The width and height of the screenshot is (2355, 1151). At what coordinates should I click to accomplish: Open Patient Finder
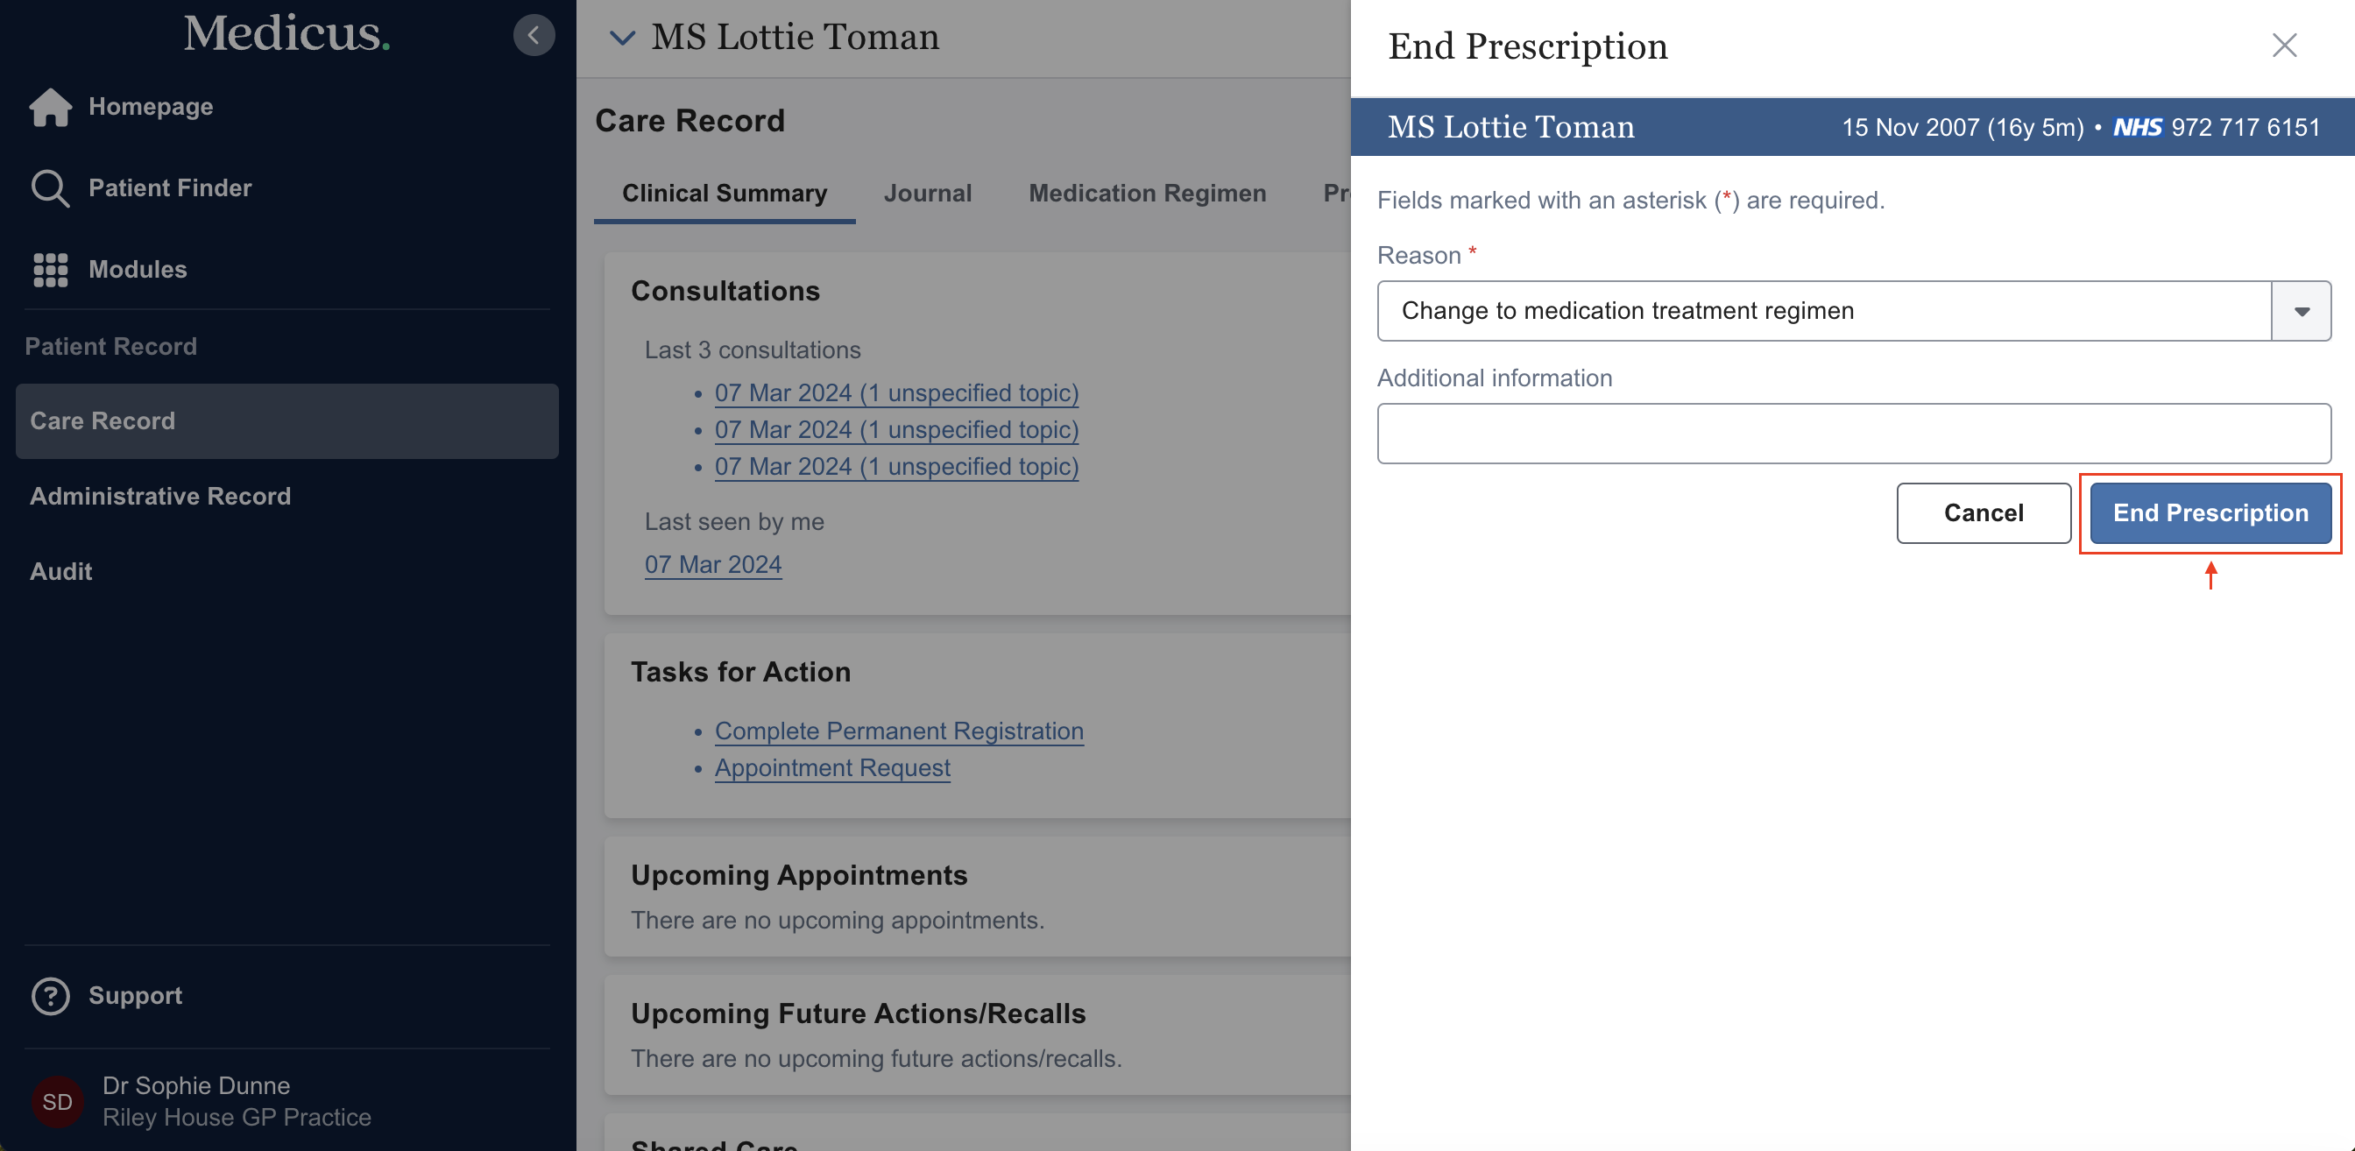[x=169, y=187]
